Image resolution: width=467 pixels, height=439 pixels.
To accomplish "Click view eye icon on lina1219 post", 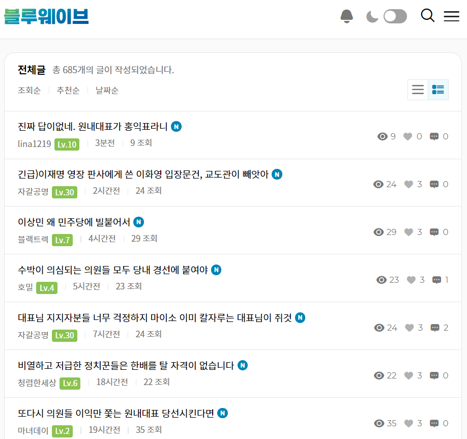I will (x=383, y=136).
